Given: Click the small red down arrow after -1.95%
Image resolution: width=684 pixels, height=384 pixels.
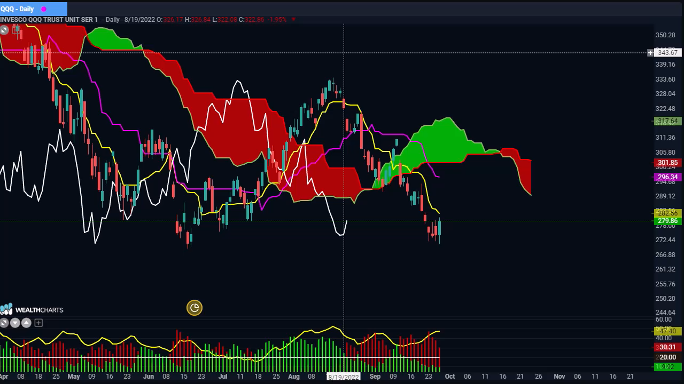Looking at the screenshot, I should [293, 20].
